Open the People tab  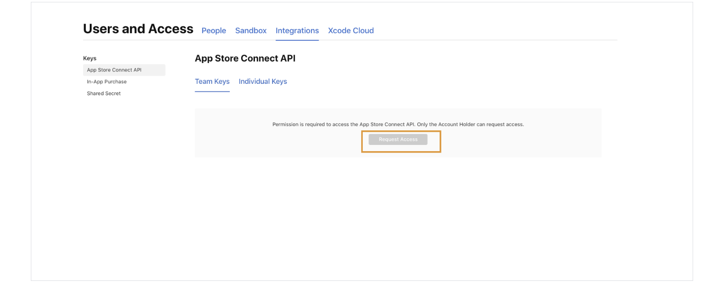(214, 30)
